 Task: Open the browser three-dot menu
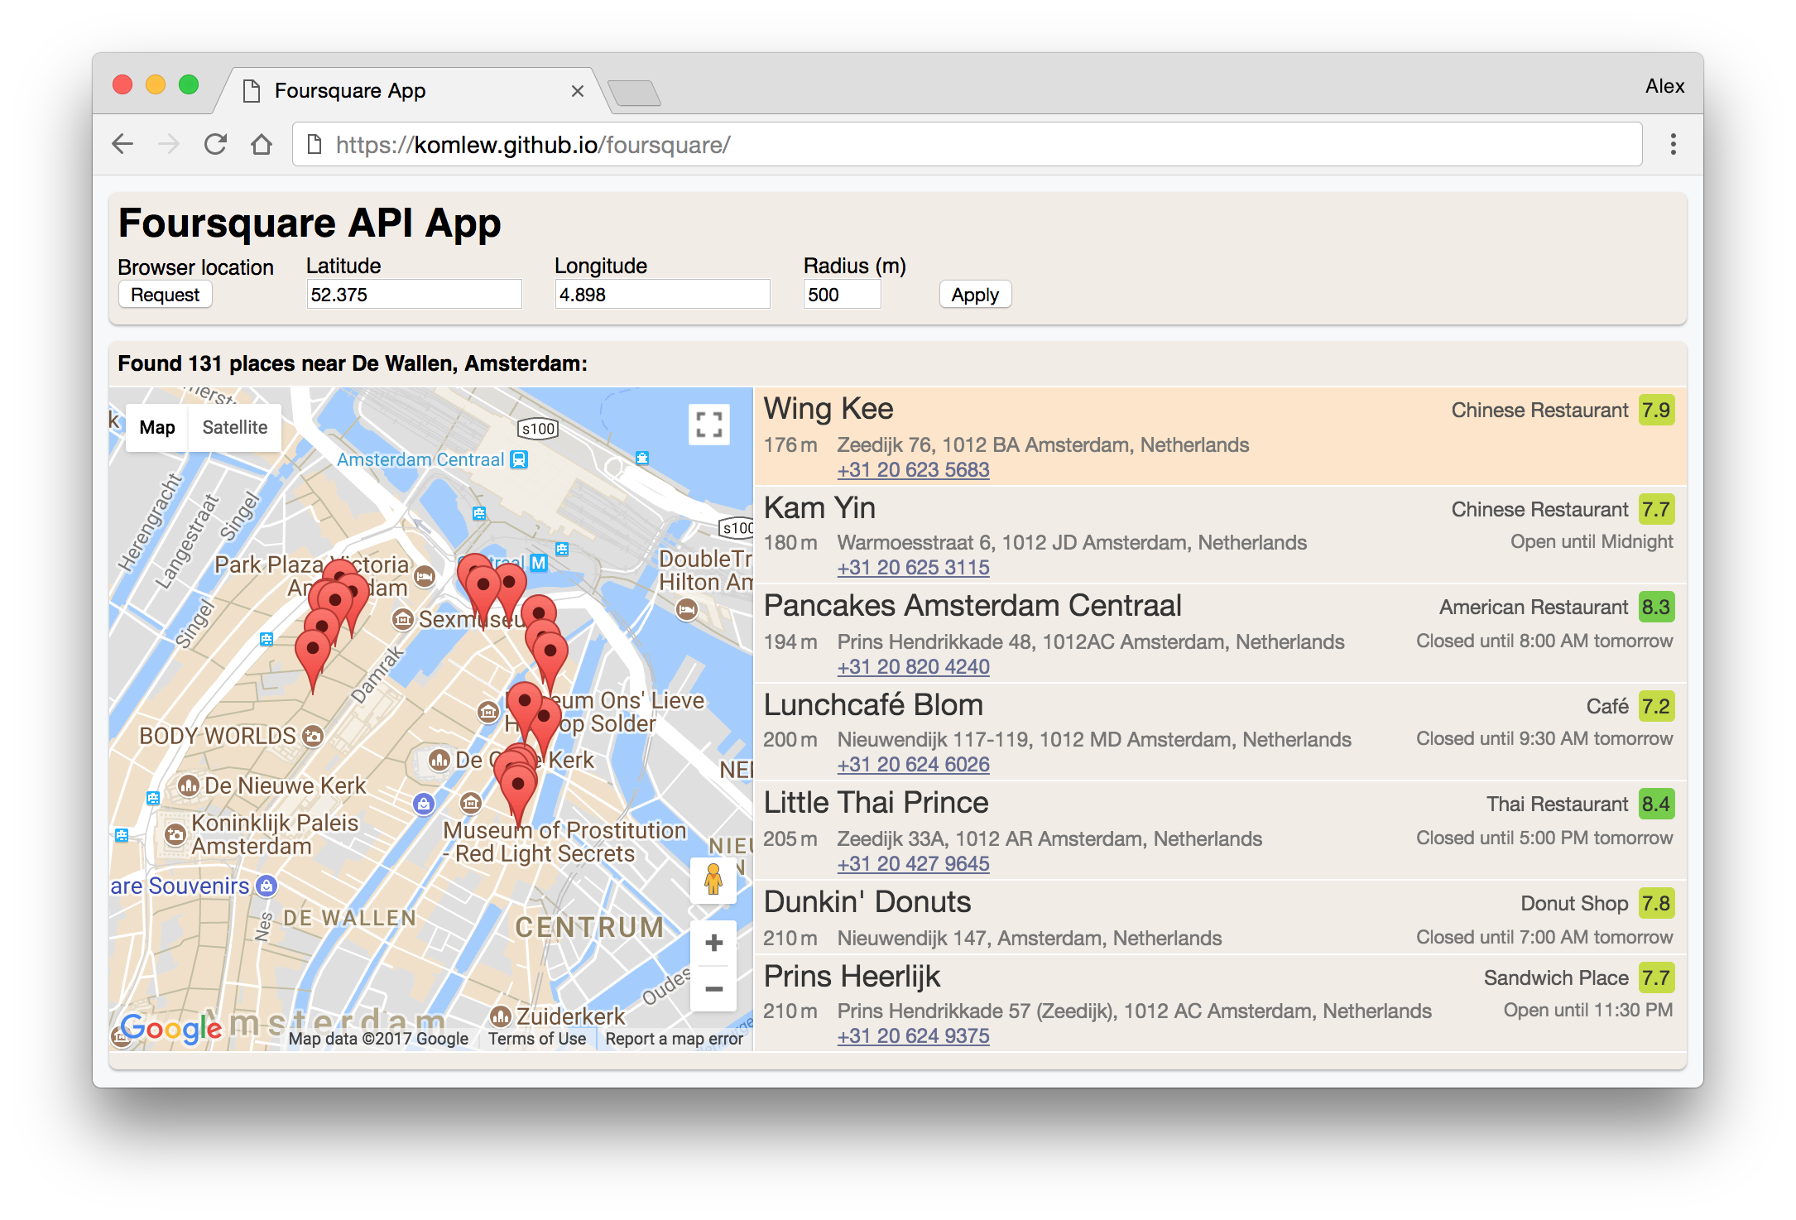(1673, 144)
